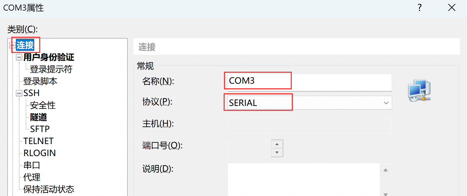467x196 pixels.
Task: Increase port number with up arrow
Action: point(277,144)
